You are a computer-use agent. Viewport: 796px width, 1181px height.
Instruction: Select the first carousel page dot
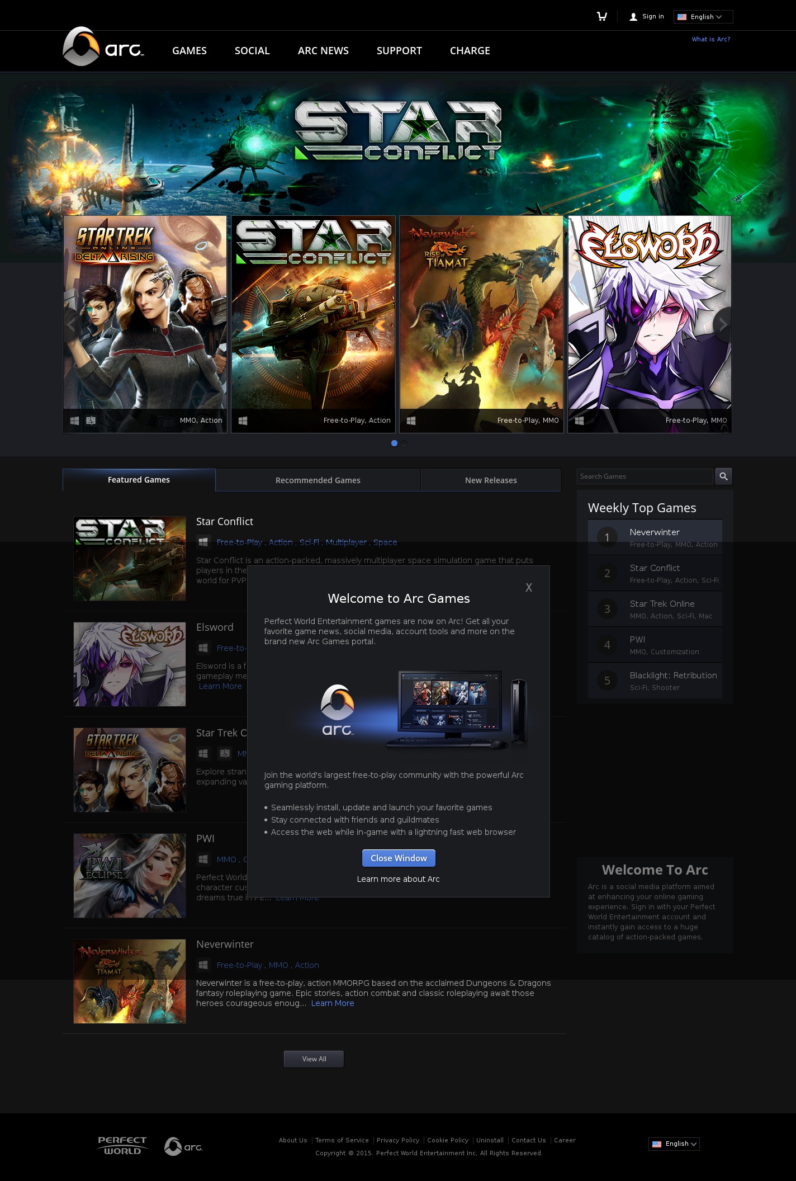[394, 443]
